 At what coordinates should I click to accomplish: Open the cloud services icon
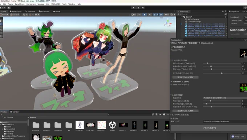[9, 8]
